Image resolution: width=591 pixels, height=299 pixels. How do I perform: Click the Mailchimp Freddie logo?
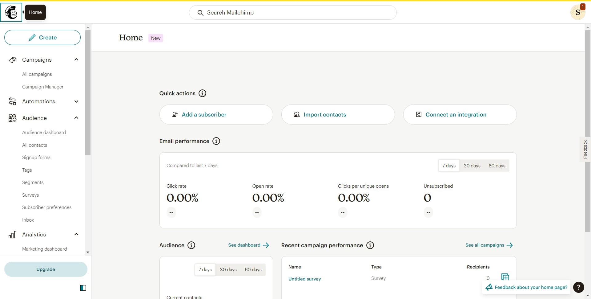[x=11, y=12]
